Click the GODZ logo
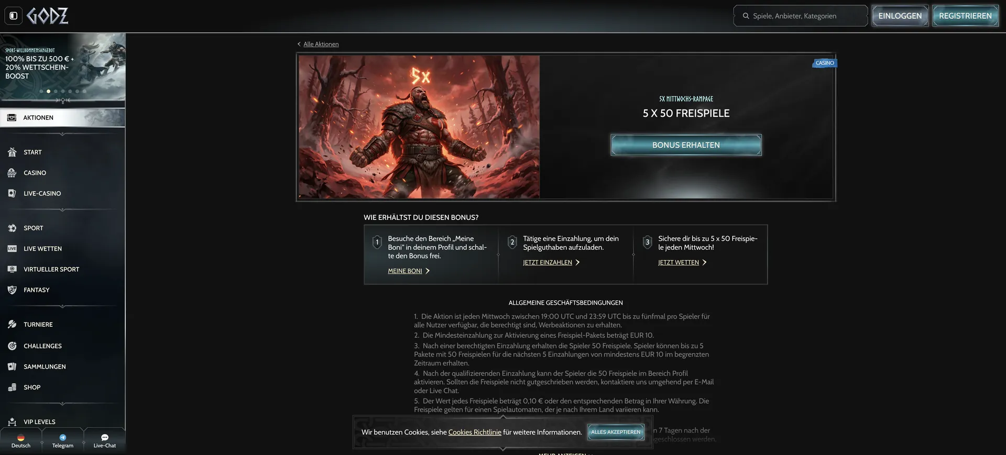The height and width of the screenshot is (455, 1006). (48, 16)
